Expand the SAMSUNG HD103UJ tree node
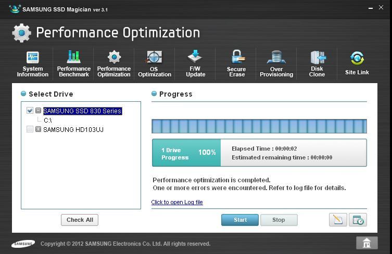 coord(39,129)
